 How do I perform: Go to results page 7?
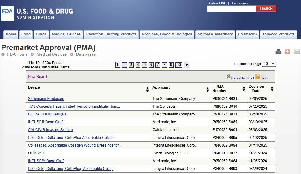click(x=158, y=65)
